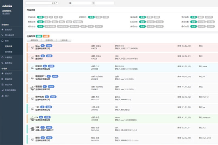The width and height of the screenshot is (218, 145).
Task: Click the blue 外宾 badge beside 赵华林
Action: click(51, 66)
